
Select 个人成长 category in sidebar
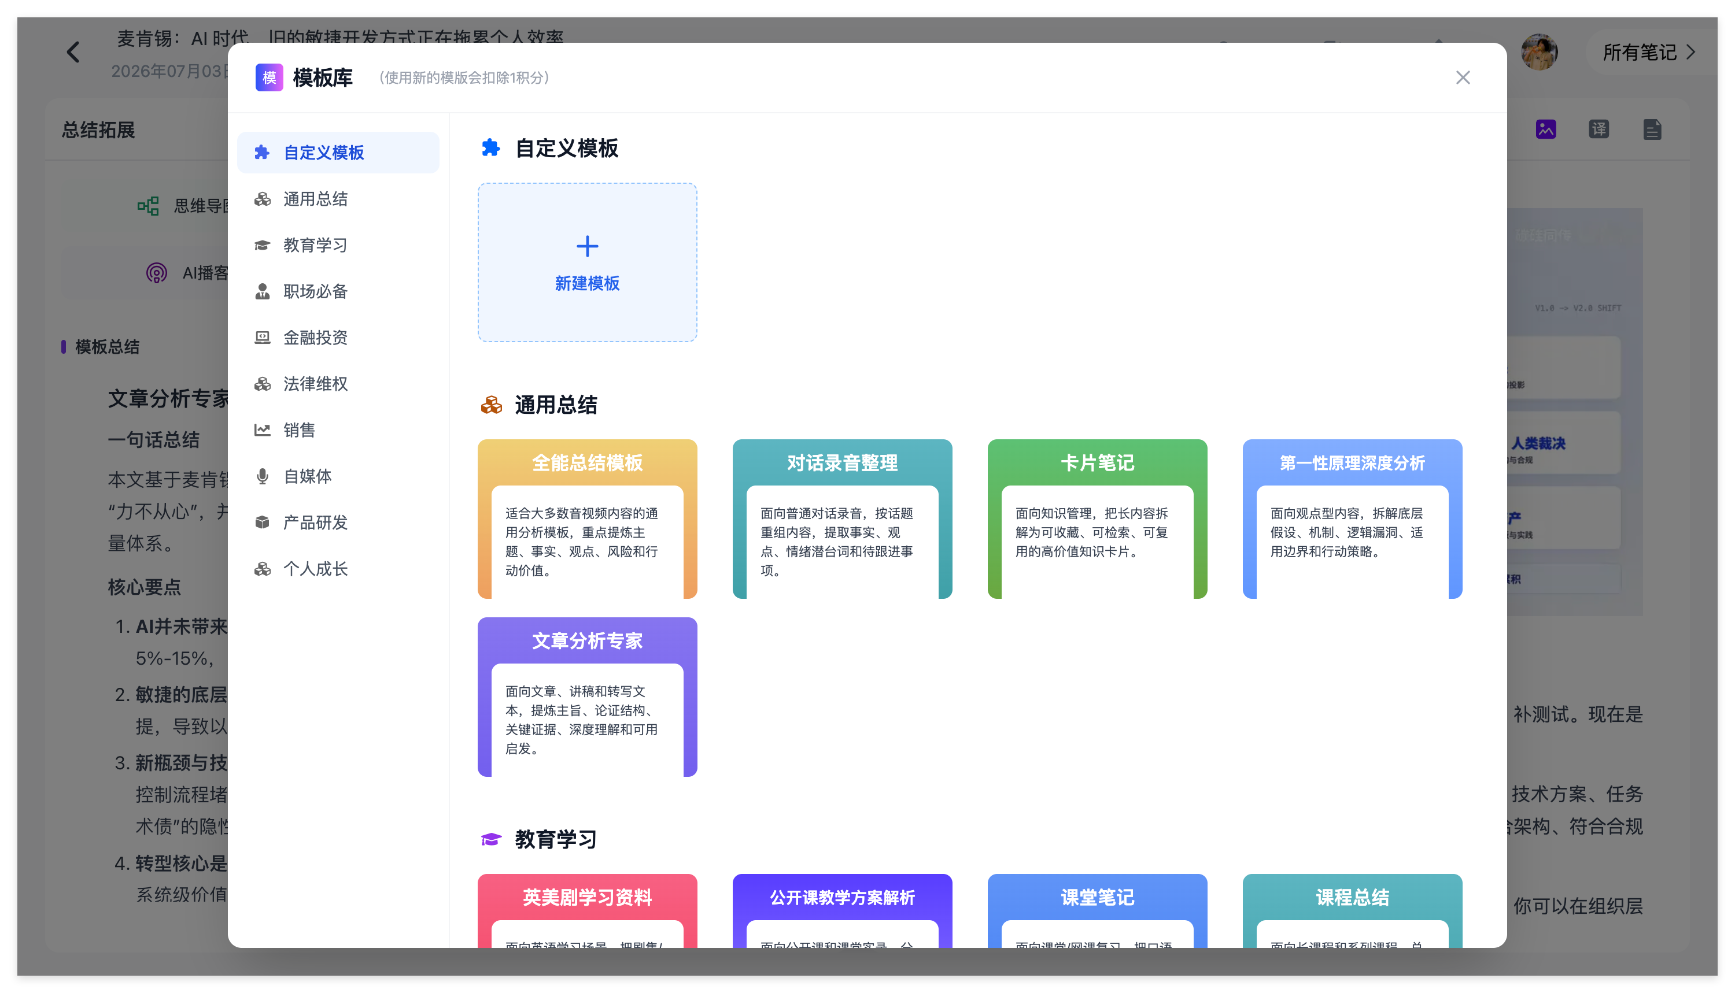338,569
